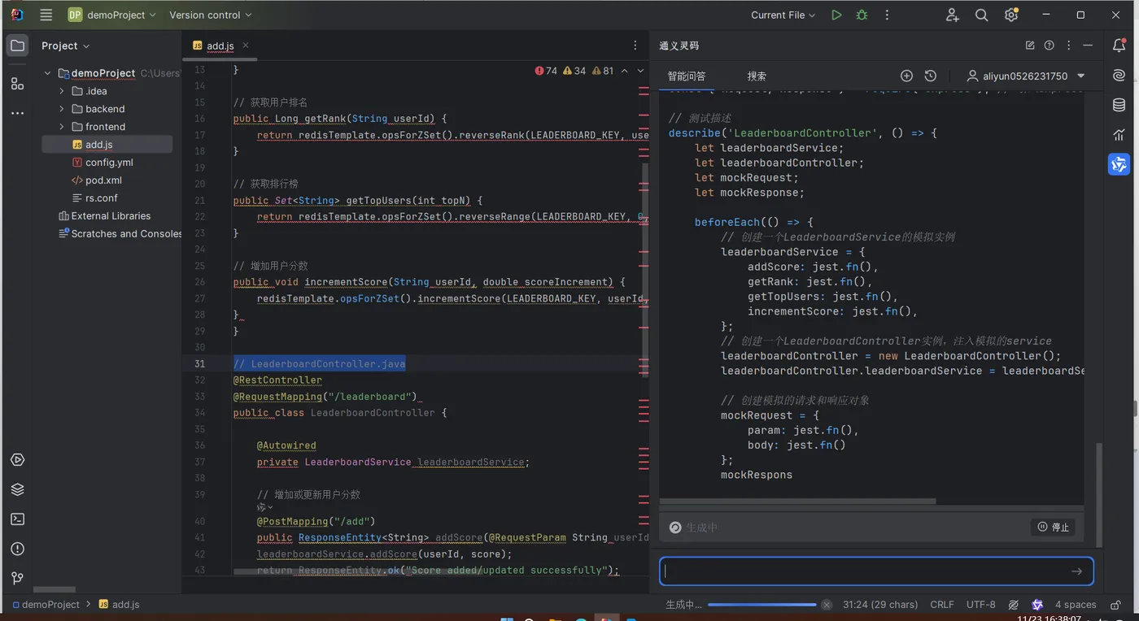This screenshot has height=621, width=1139.
Task: Click the Lingma status bar icon
Action: tap(1037, 605)
